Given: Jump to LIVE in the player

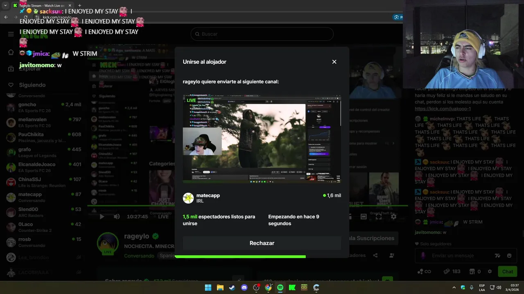Looking at the screenshot, I should pyautogui.click(x=163, y=216).
